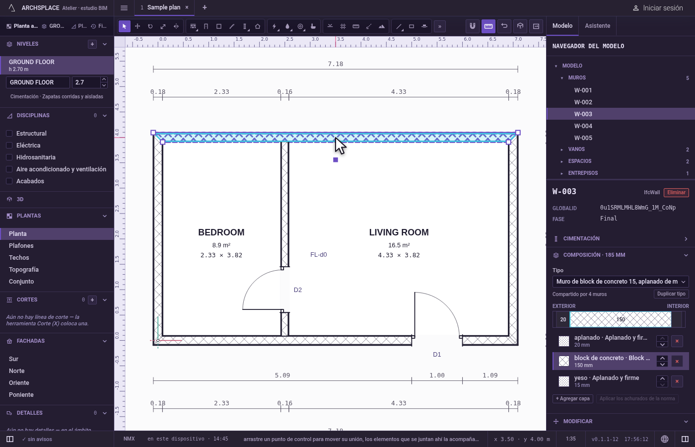
Task: Tick the Hidrosanitaria checkbox
Action: pyautogui.click(x=9, y=157)
